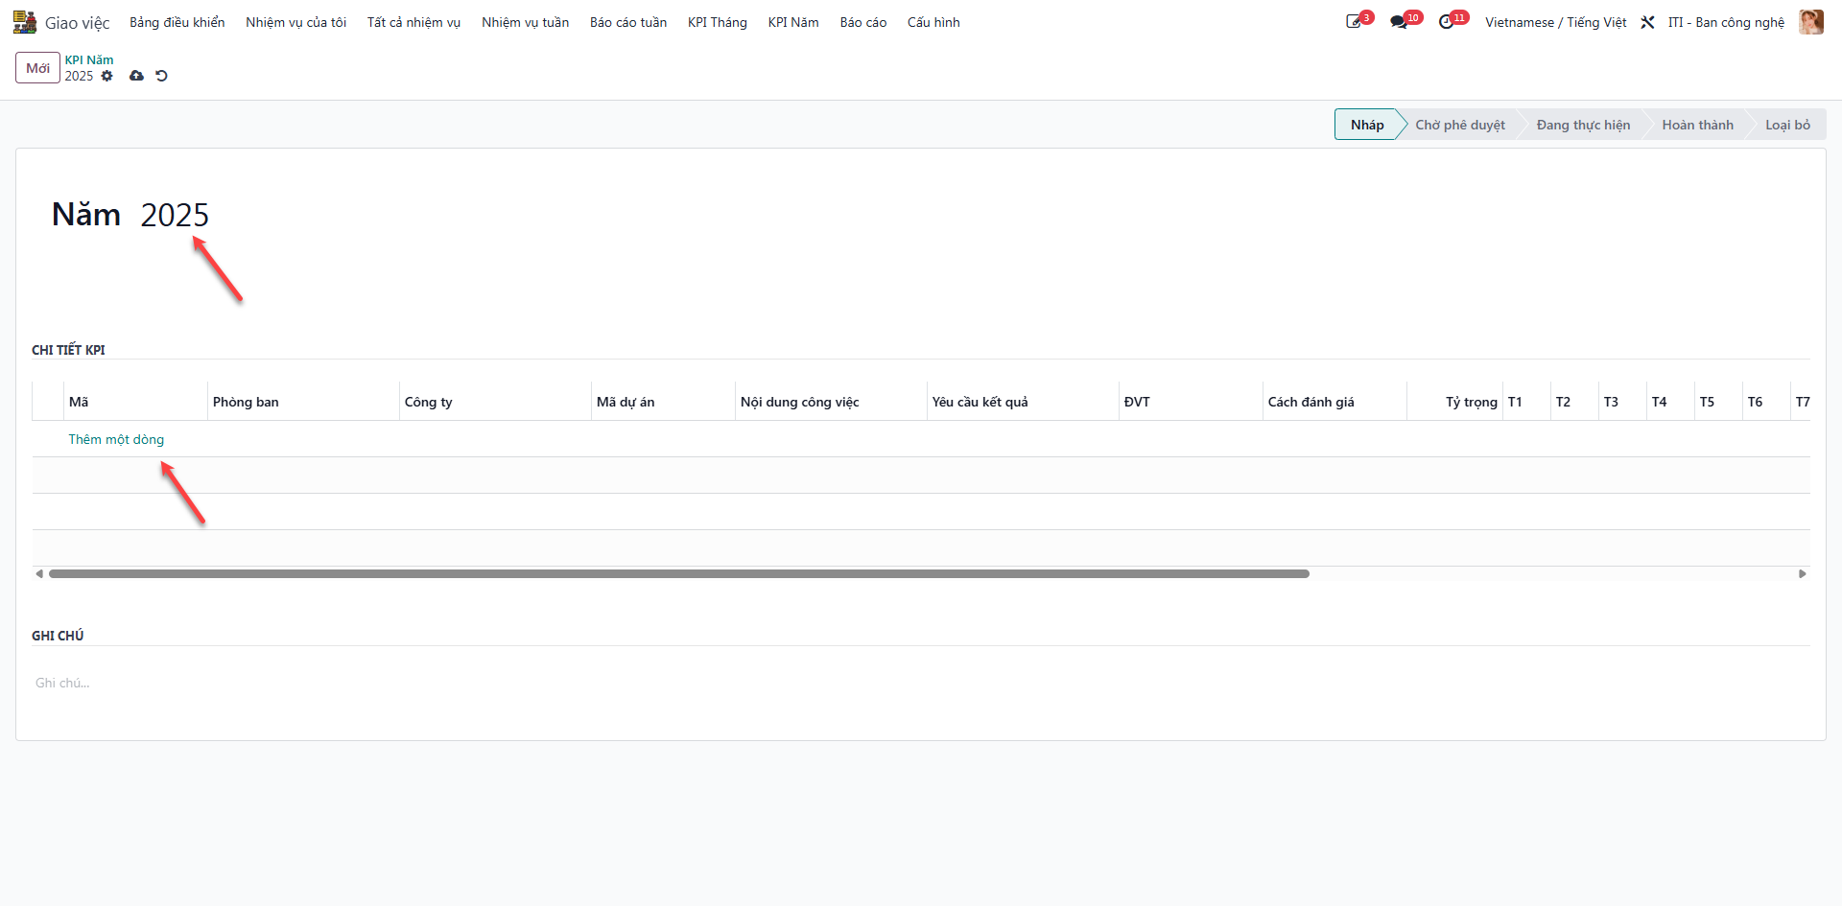Set status to Loại bỏ

pyautogui.click(x=1787, y=125)
